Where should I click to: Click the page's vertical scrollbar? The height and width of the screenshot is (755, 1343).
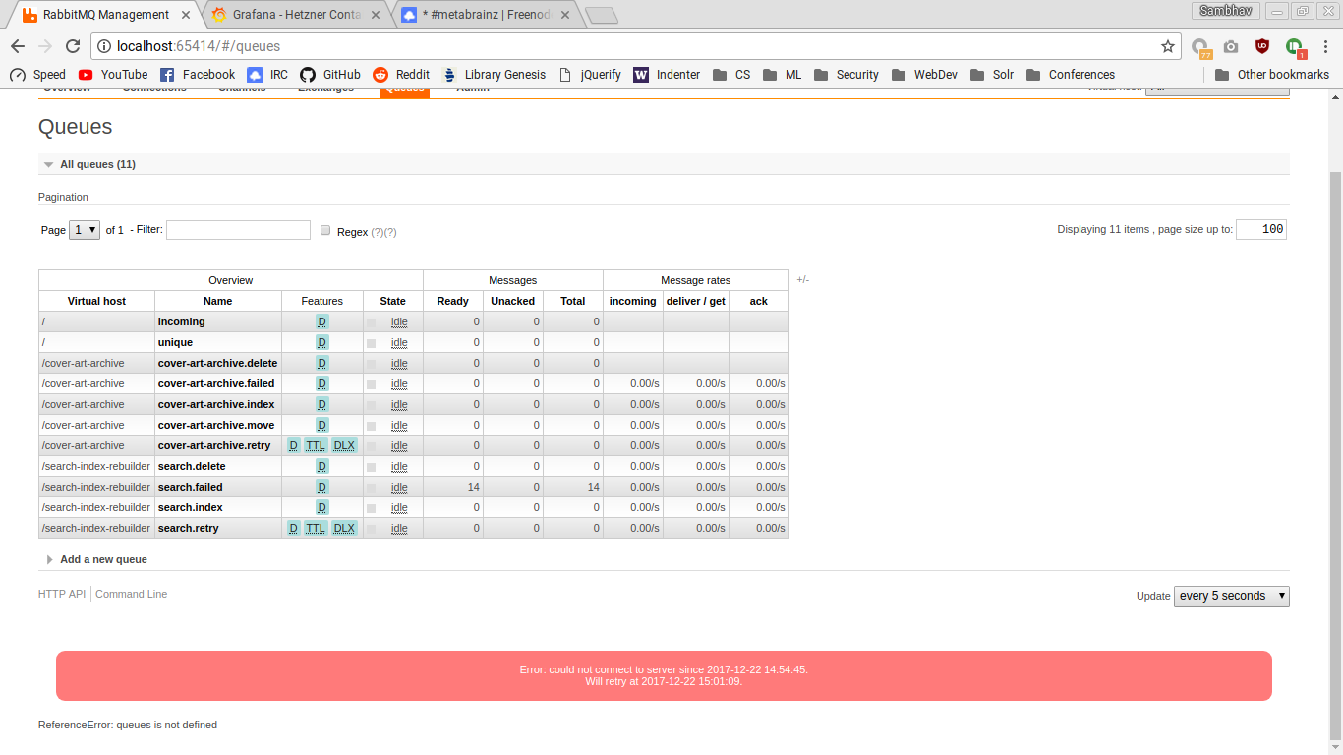(1334, 456)
